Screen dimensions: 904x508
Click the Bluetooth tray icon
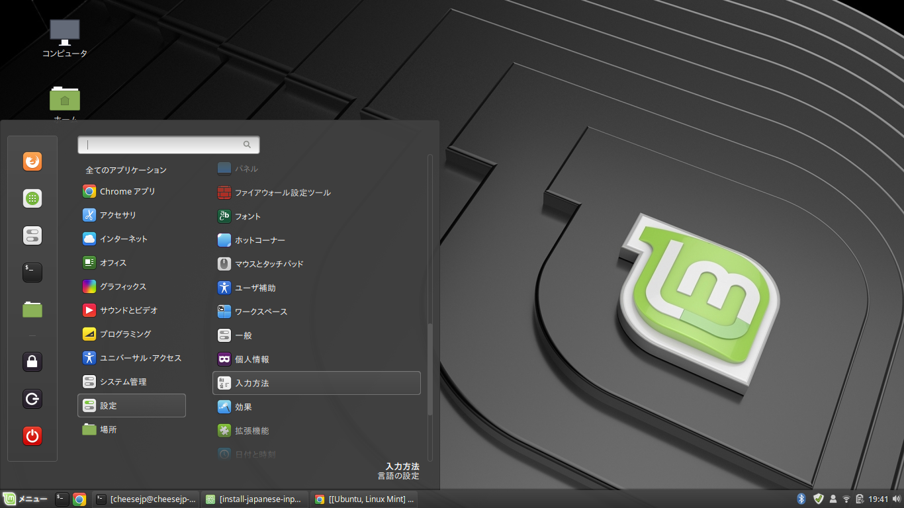801,499
